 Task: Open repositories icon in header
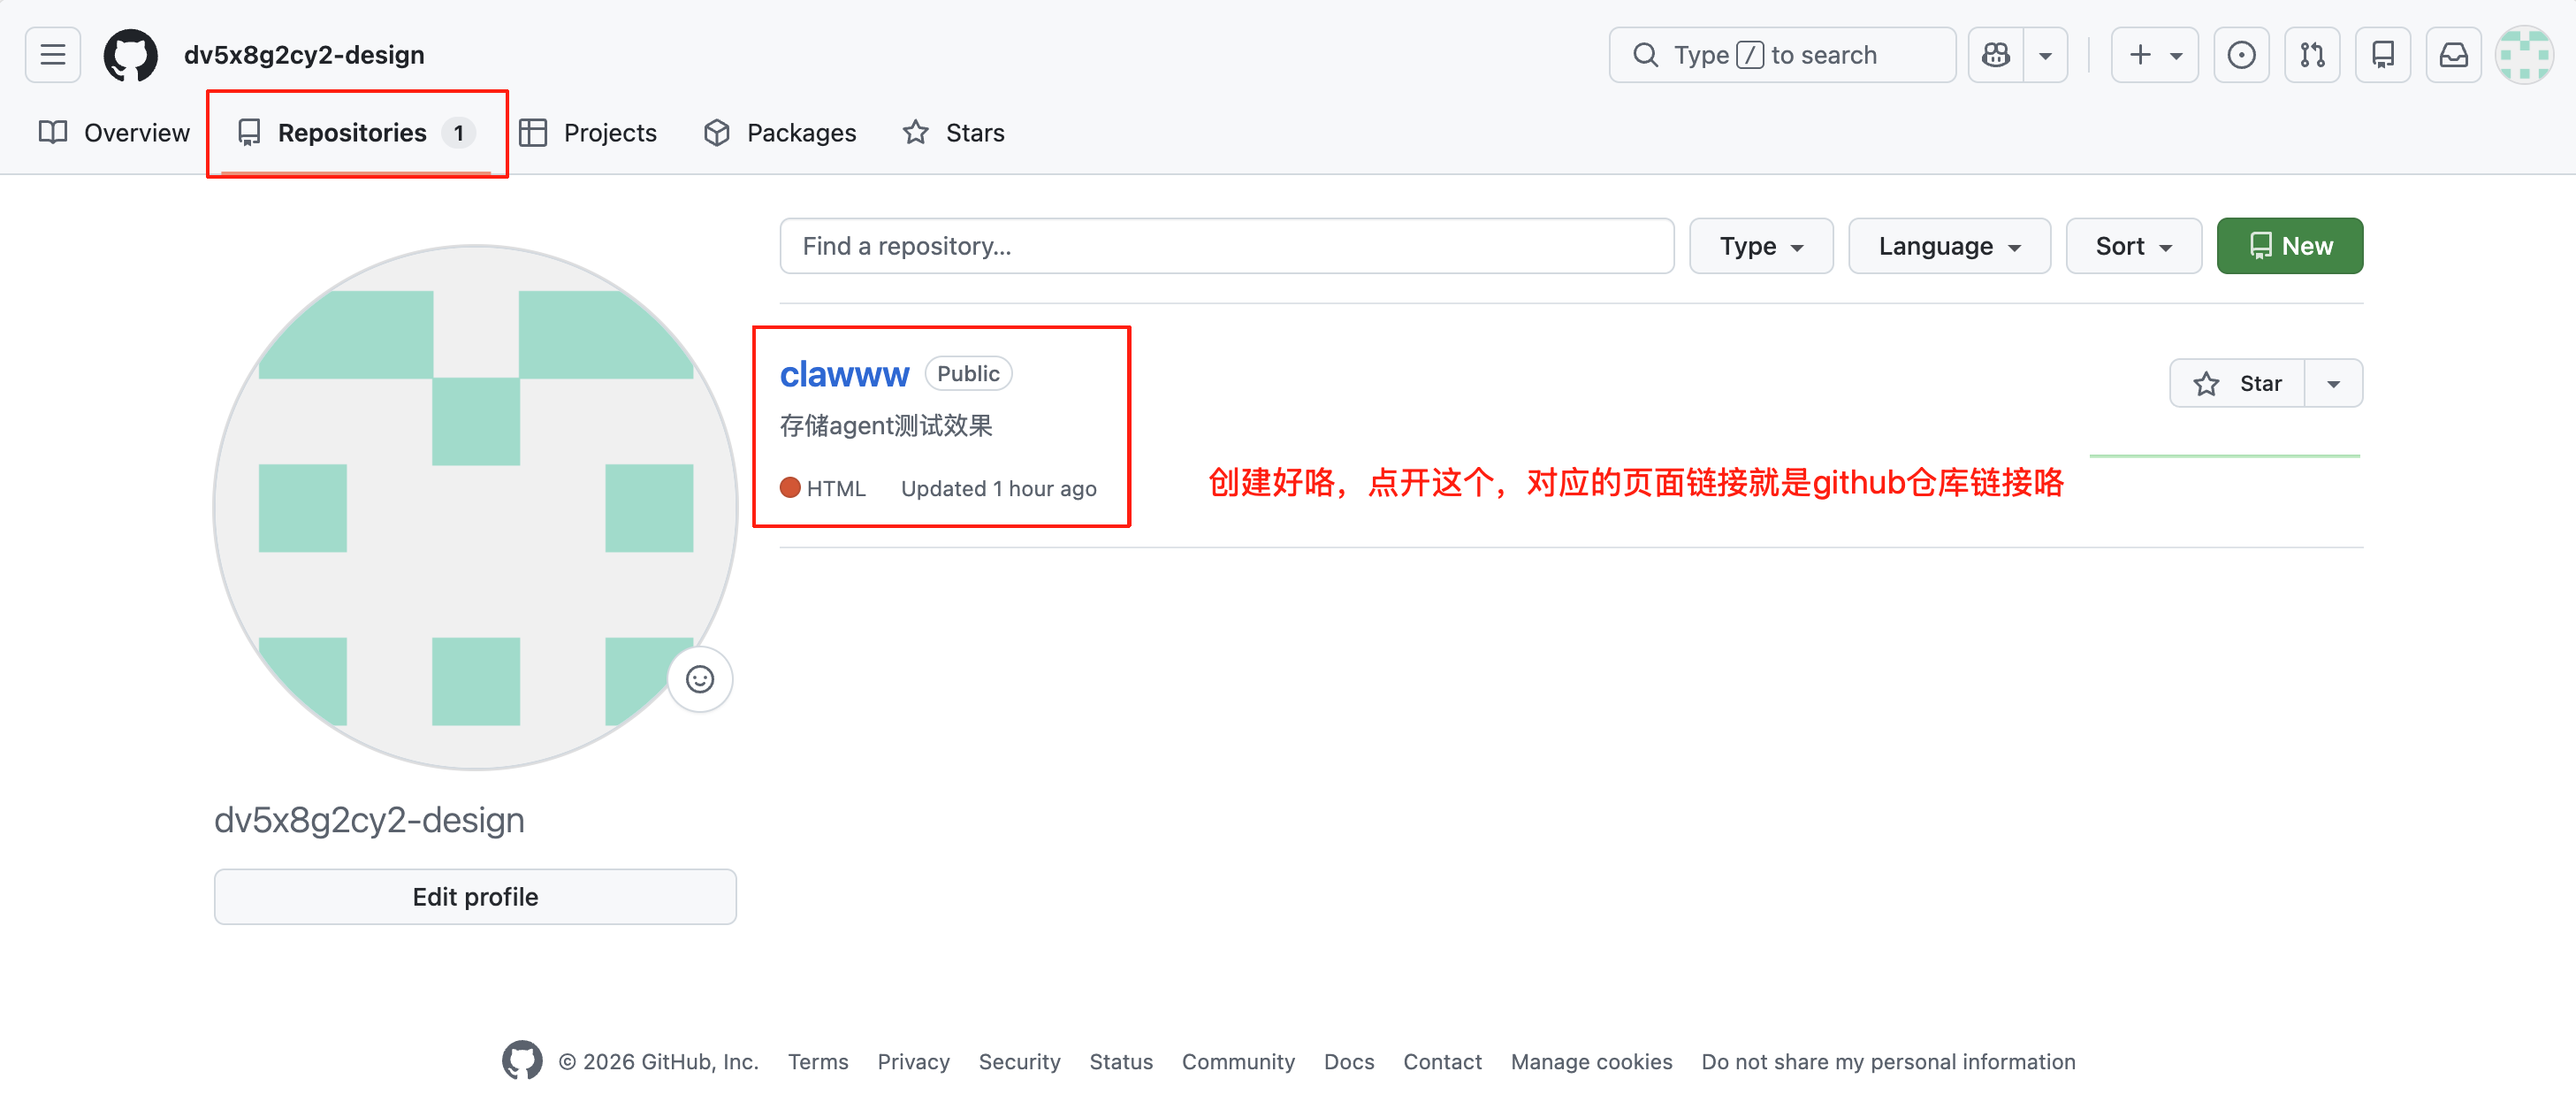(2383, 55)
